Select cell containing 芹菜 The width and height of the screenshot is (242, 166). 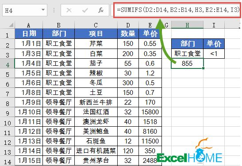tap(96, 44)
